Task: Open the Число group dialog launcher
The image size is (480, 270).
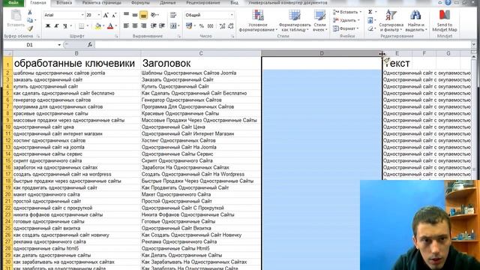Action: 232,36
